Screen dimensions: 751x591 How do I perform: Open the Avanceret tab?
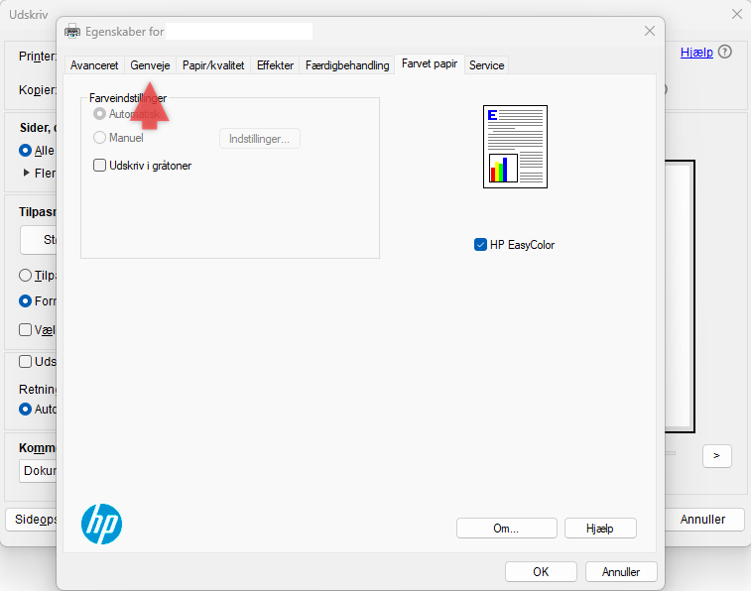pyautogui.click(x=94, y=65)
